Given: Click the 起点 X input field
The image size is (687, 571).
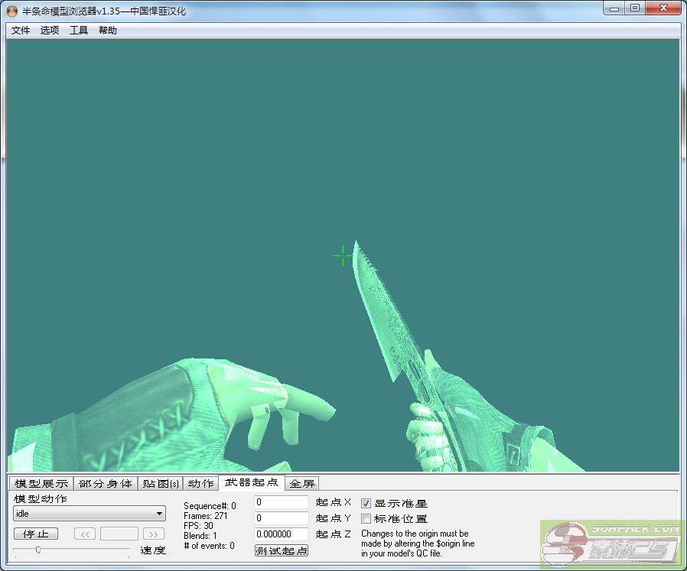Looking at the screenshot, I should point(282,502).
